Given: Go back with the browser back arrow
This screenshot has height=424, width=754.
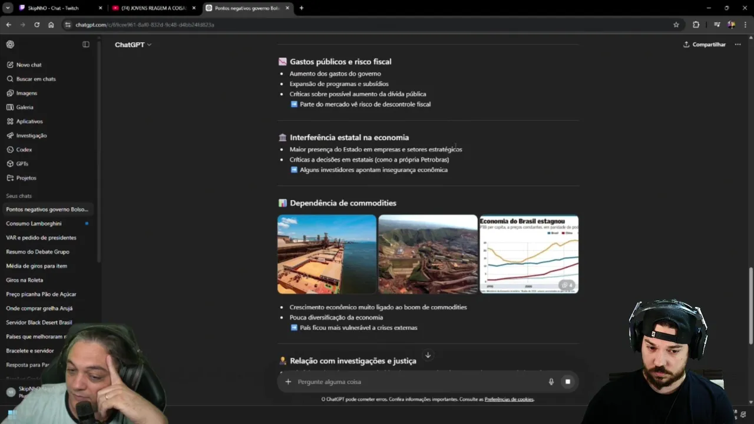Looking at the screenshot, I should (8, 25).
